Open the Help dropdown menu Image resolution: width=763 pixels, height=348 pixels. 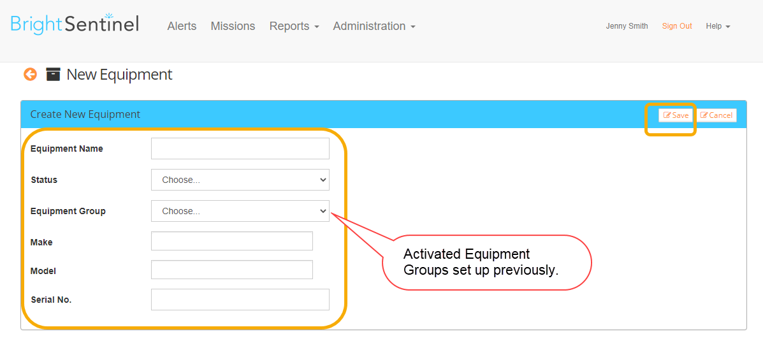[x=718, y=26]
